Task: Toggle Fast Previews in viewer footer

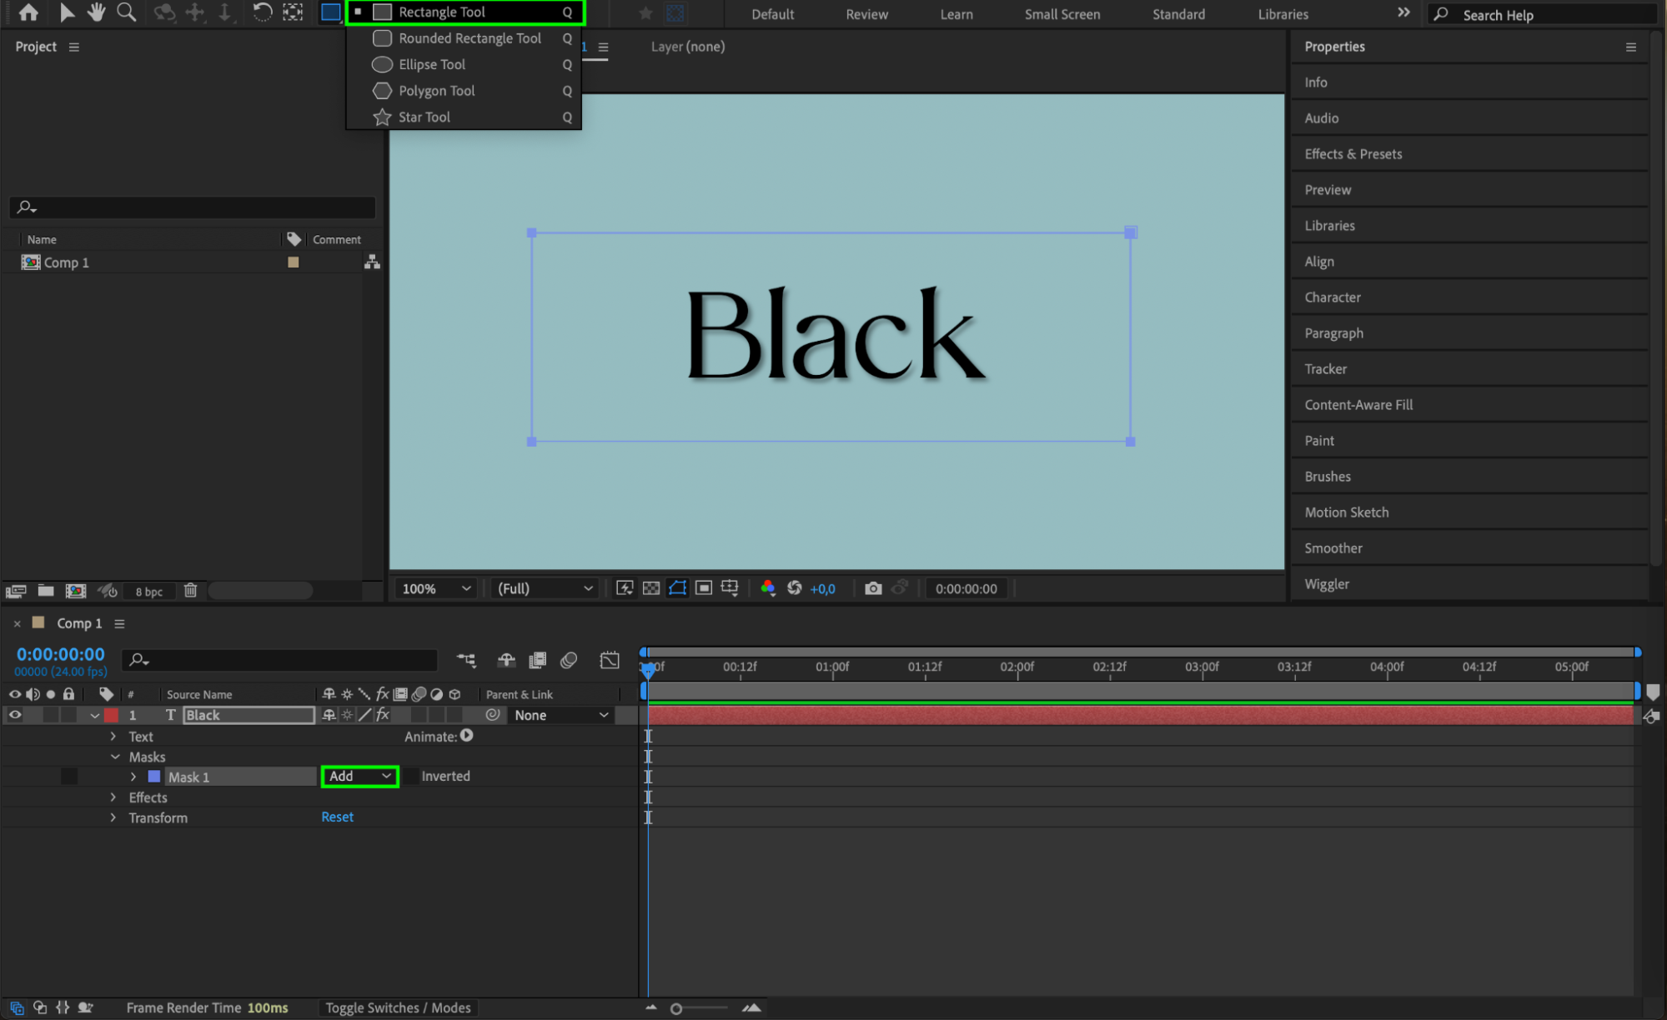Action: coord(625,588)
